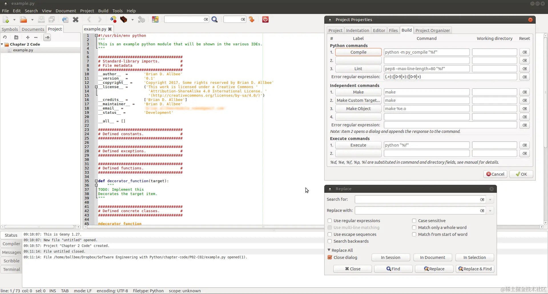Enable Use regular expressions checkbox

[330, 221]
